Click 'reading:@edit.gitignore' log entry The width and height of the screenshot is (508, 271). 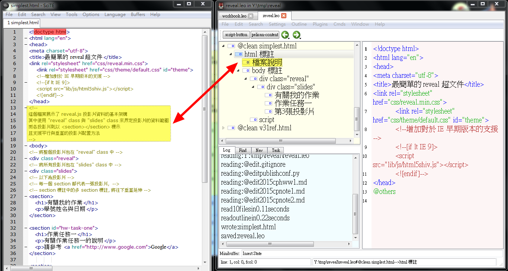[x=253, y=164]
